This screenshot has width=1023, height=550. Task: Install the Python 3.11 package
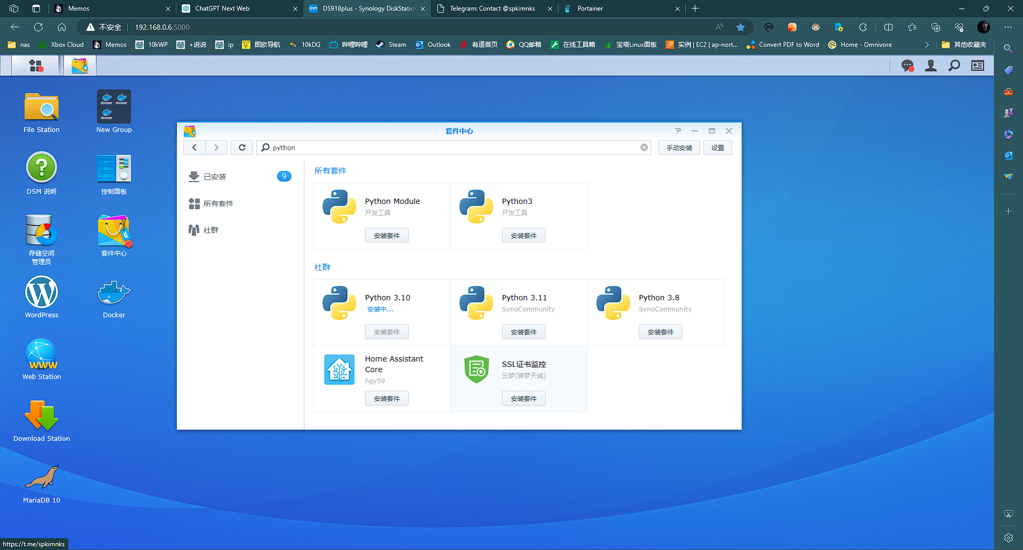click(x=524, y=332)
